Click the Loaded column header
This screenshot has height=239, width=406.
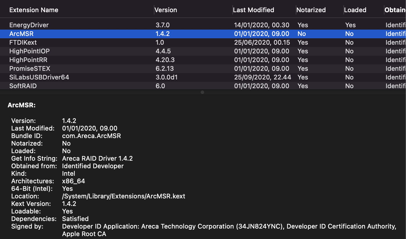355,10
